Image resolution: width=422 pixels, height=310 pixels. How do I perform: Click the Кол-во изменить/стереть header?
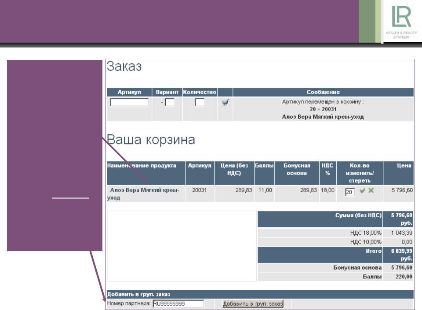[360, 173]
